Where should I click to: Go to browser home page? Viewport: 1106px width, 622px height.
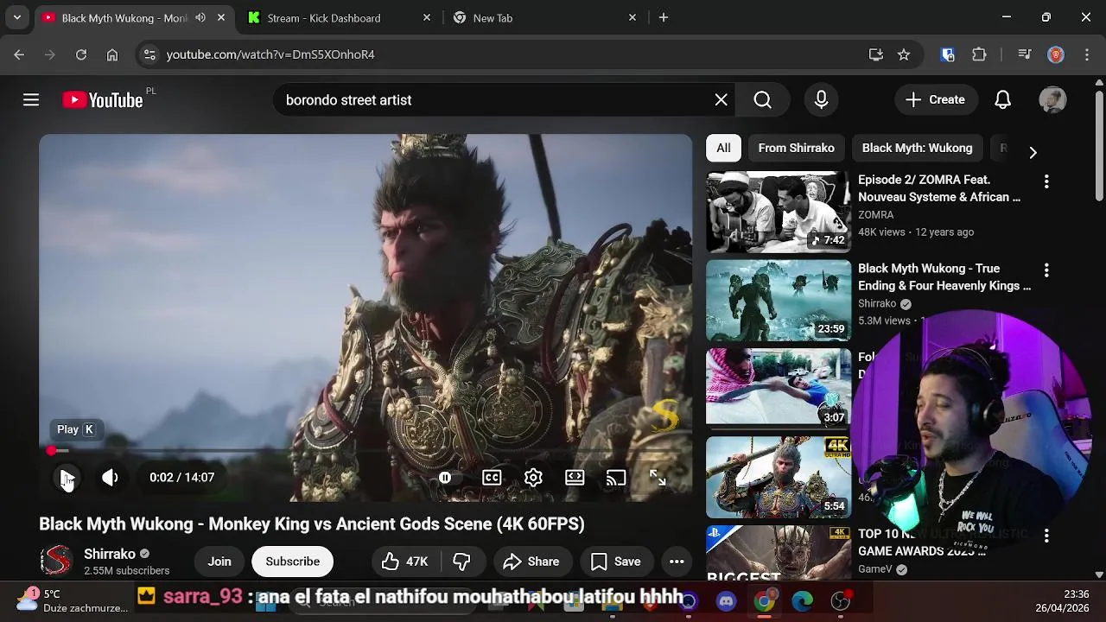click(x=112, y=54)
